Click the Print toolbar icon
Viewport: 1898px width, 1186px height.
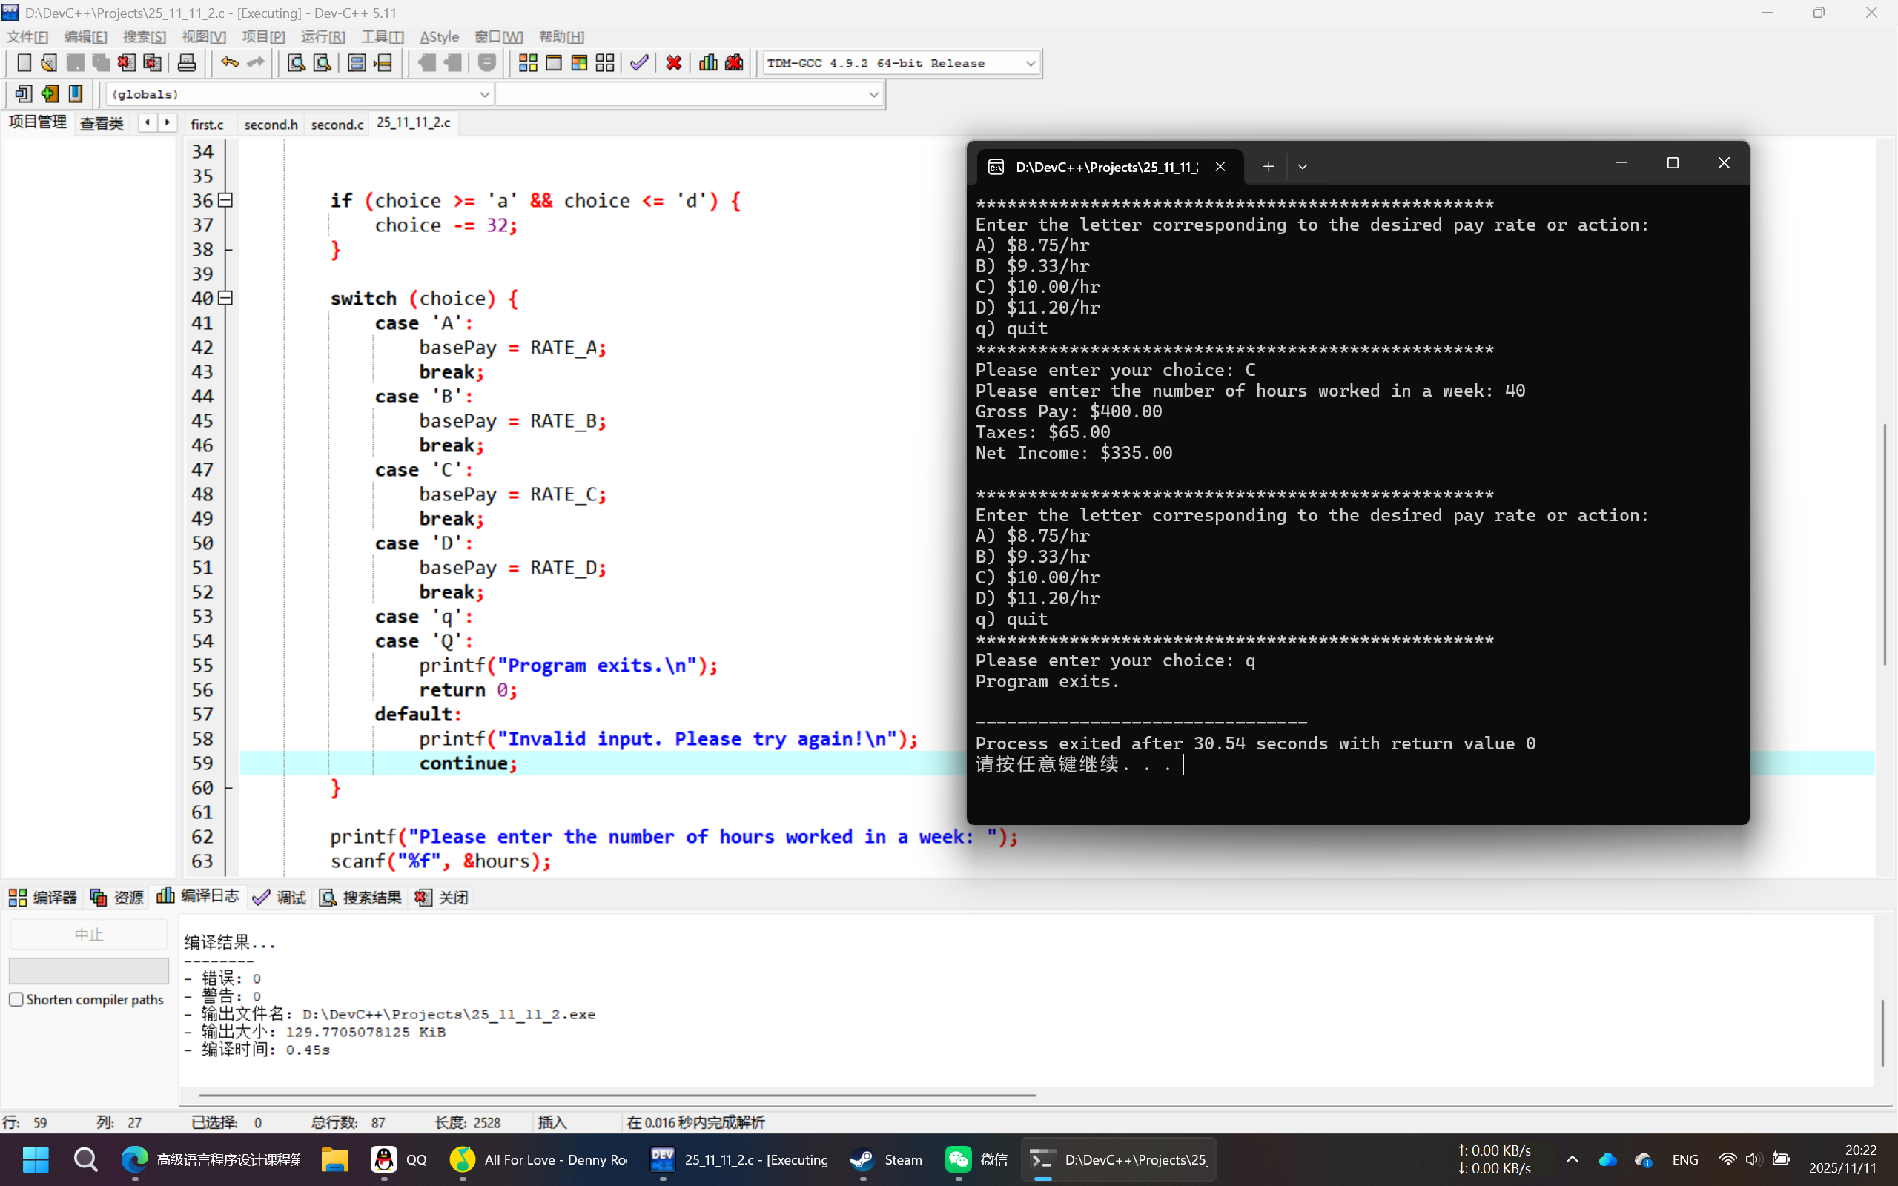187,63
